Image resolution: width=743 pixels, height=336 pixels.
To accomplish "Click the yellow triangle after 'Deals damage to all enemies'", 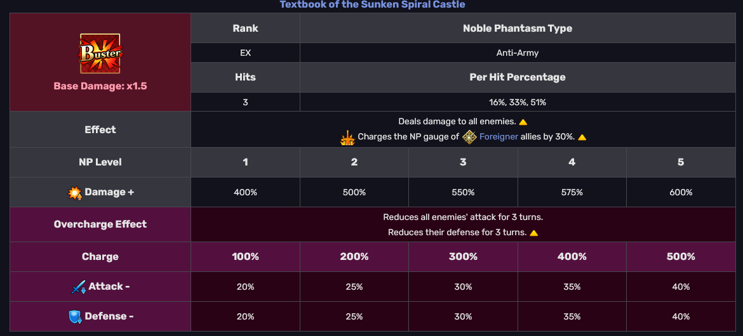I will pos(523,122).
